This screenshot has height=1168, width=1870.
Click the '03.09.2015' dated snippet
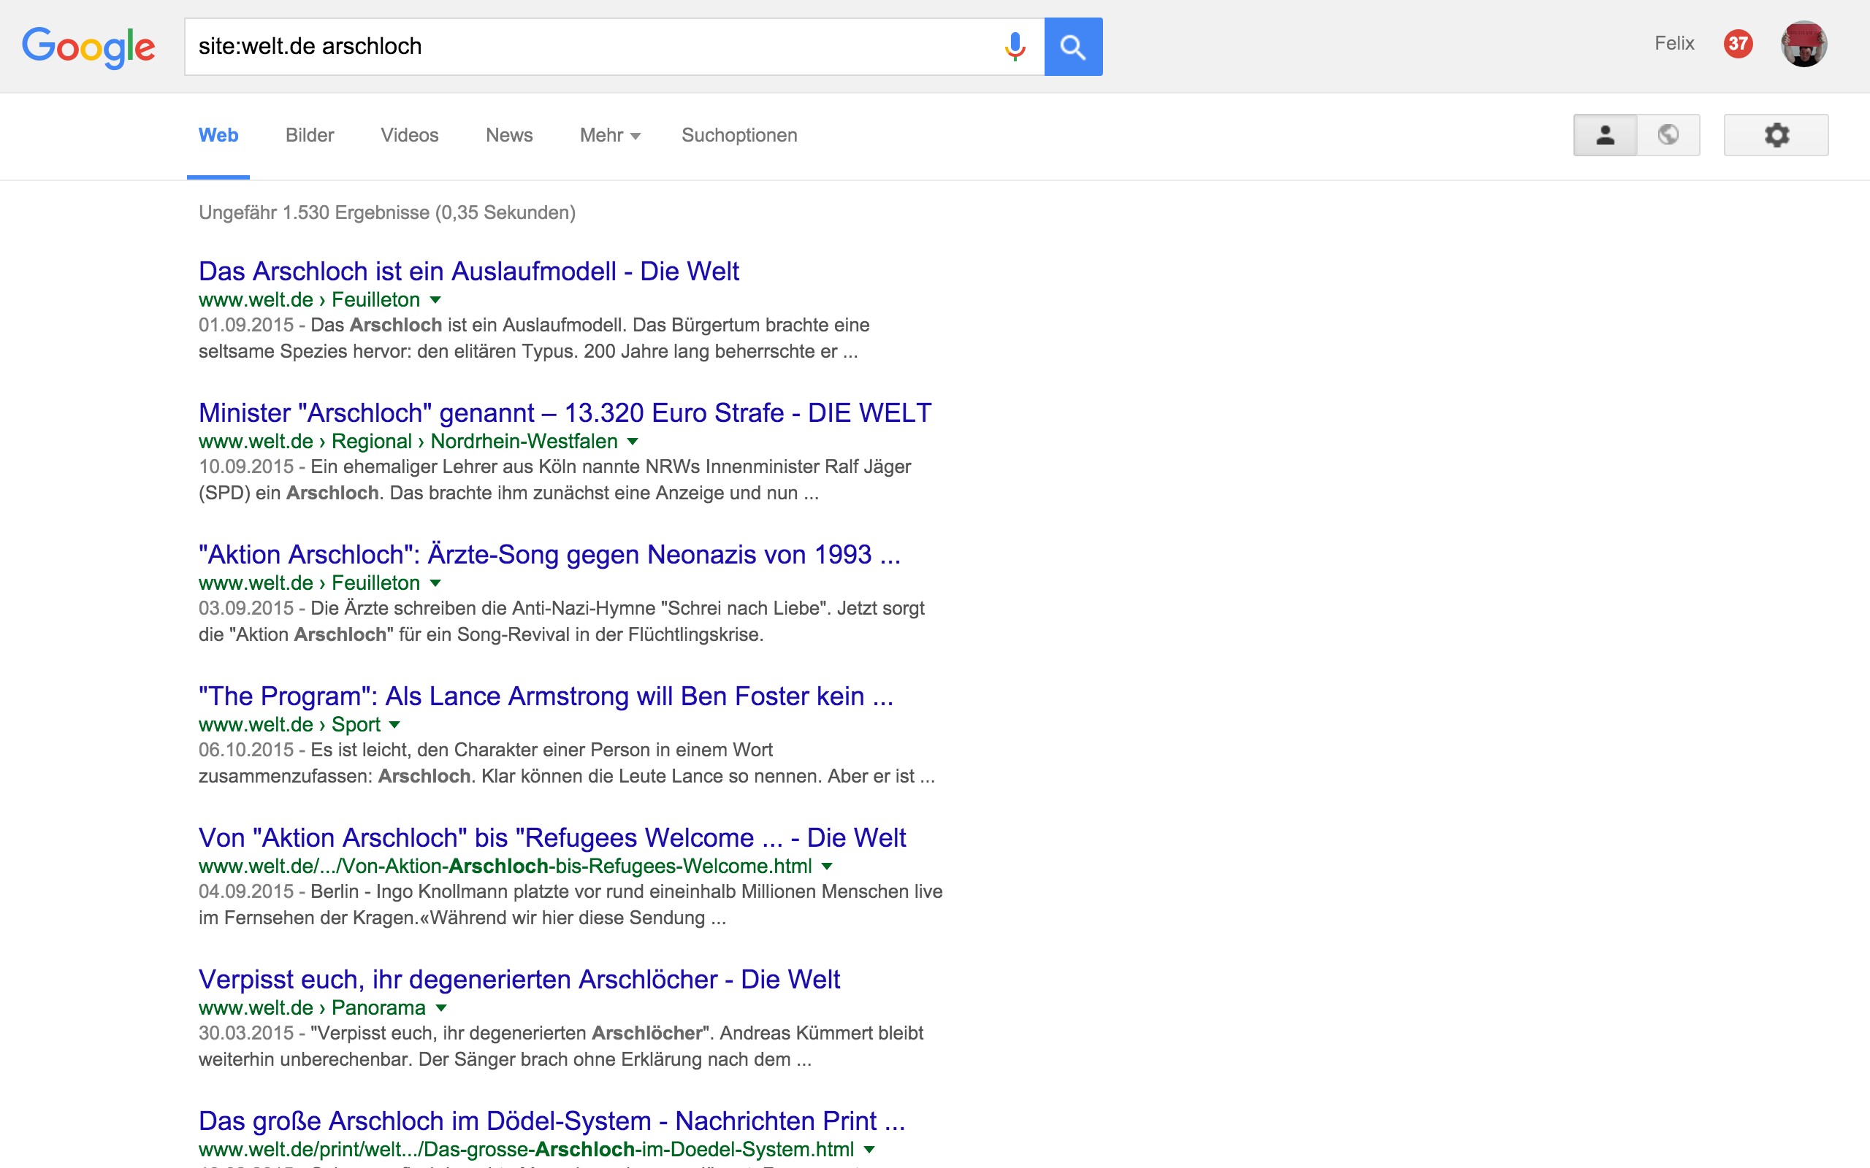click(x=562, y=621)
